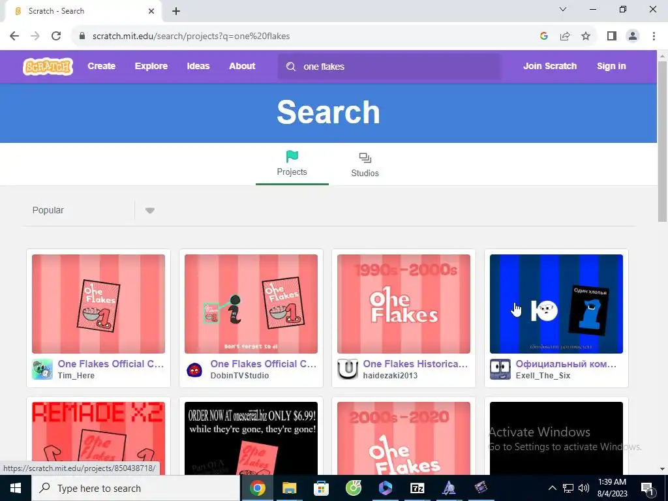Reload the page with the refresh icon
The width and height of the screenshot is (668, 501).
[56, 36]
